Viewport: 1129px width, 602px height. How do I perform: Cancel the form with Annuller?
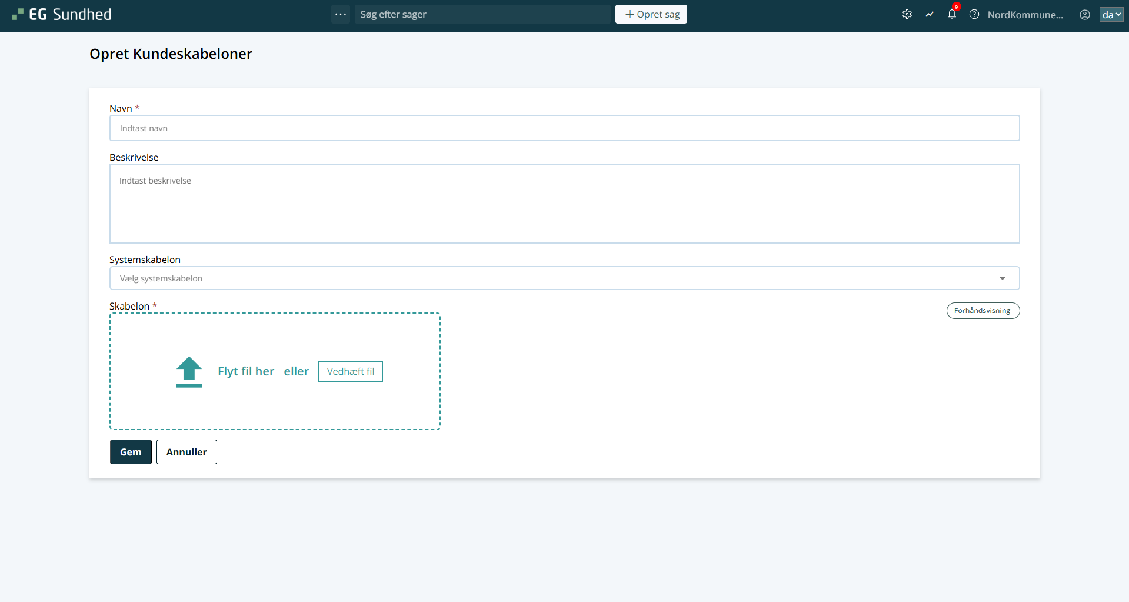pos(186,452)
